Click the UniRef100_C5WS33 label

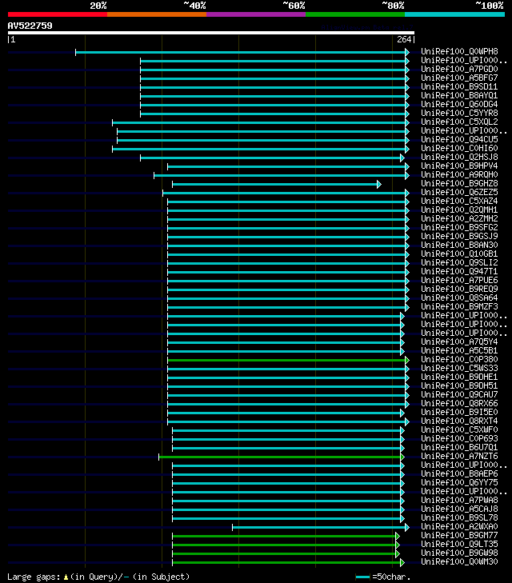coord(459,368)
